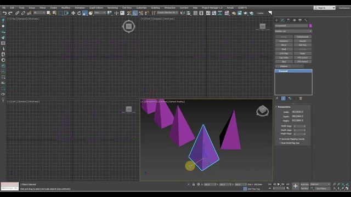Open the Hierarchy command panel tab

(288, 20)
